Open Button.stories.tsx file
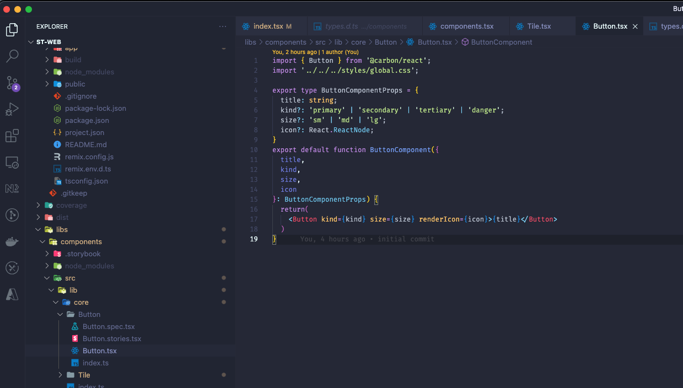683x388 pixels. 112,339
